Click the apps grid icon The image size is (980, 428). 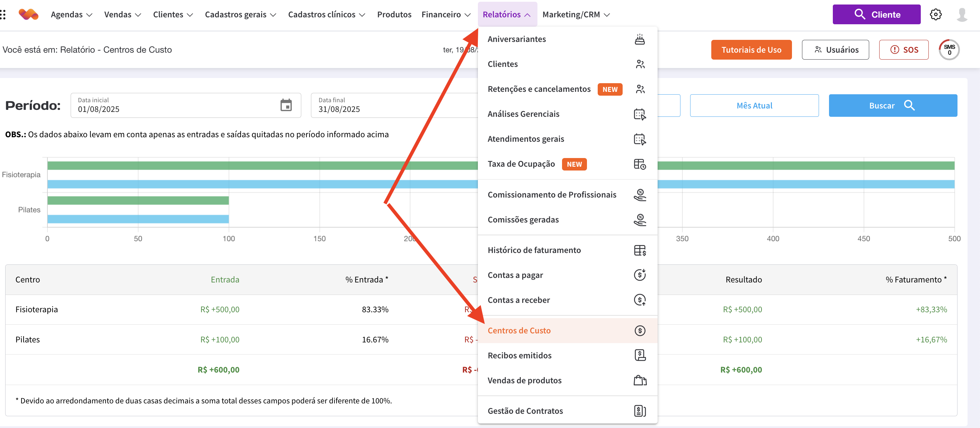point(3,15)
